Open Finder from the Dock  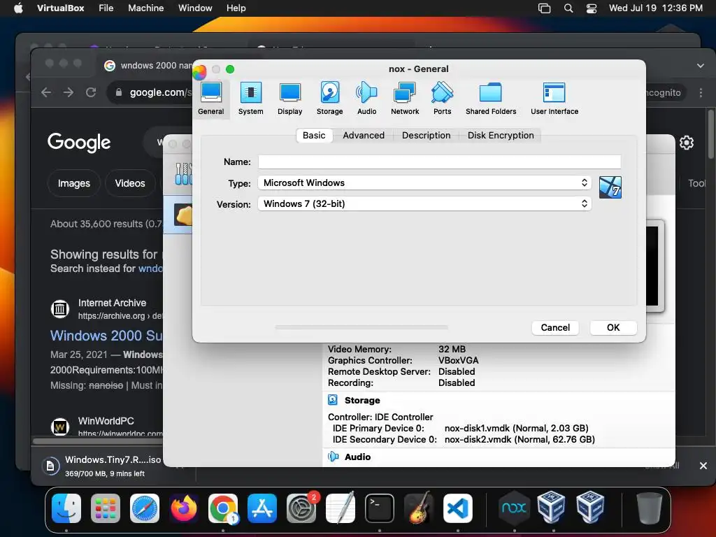[66, 508]
